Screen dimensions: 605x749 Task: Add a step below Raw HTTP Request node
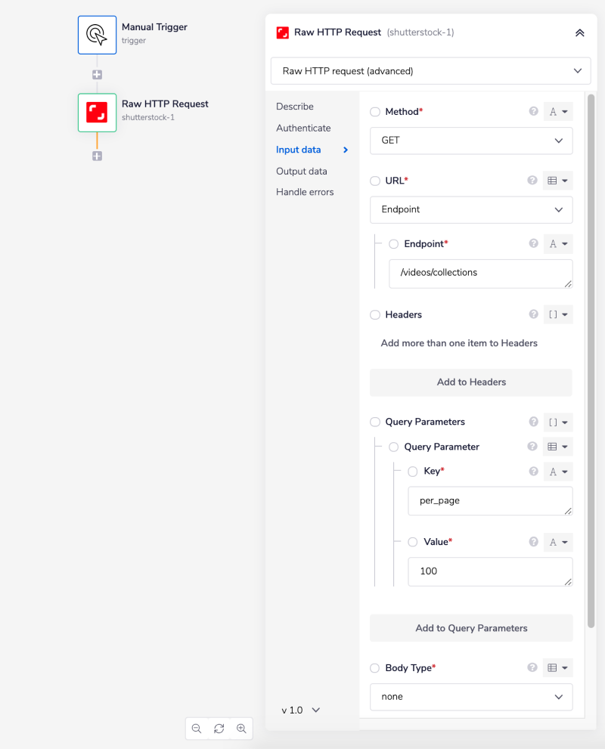point(97,156)
